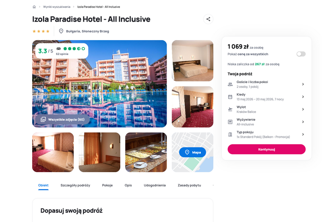Click the TripAdvisor owl rating icon

(59, 49)
